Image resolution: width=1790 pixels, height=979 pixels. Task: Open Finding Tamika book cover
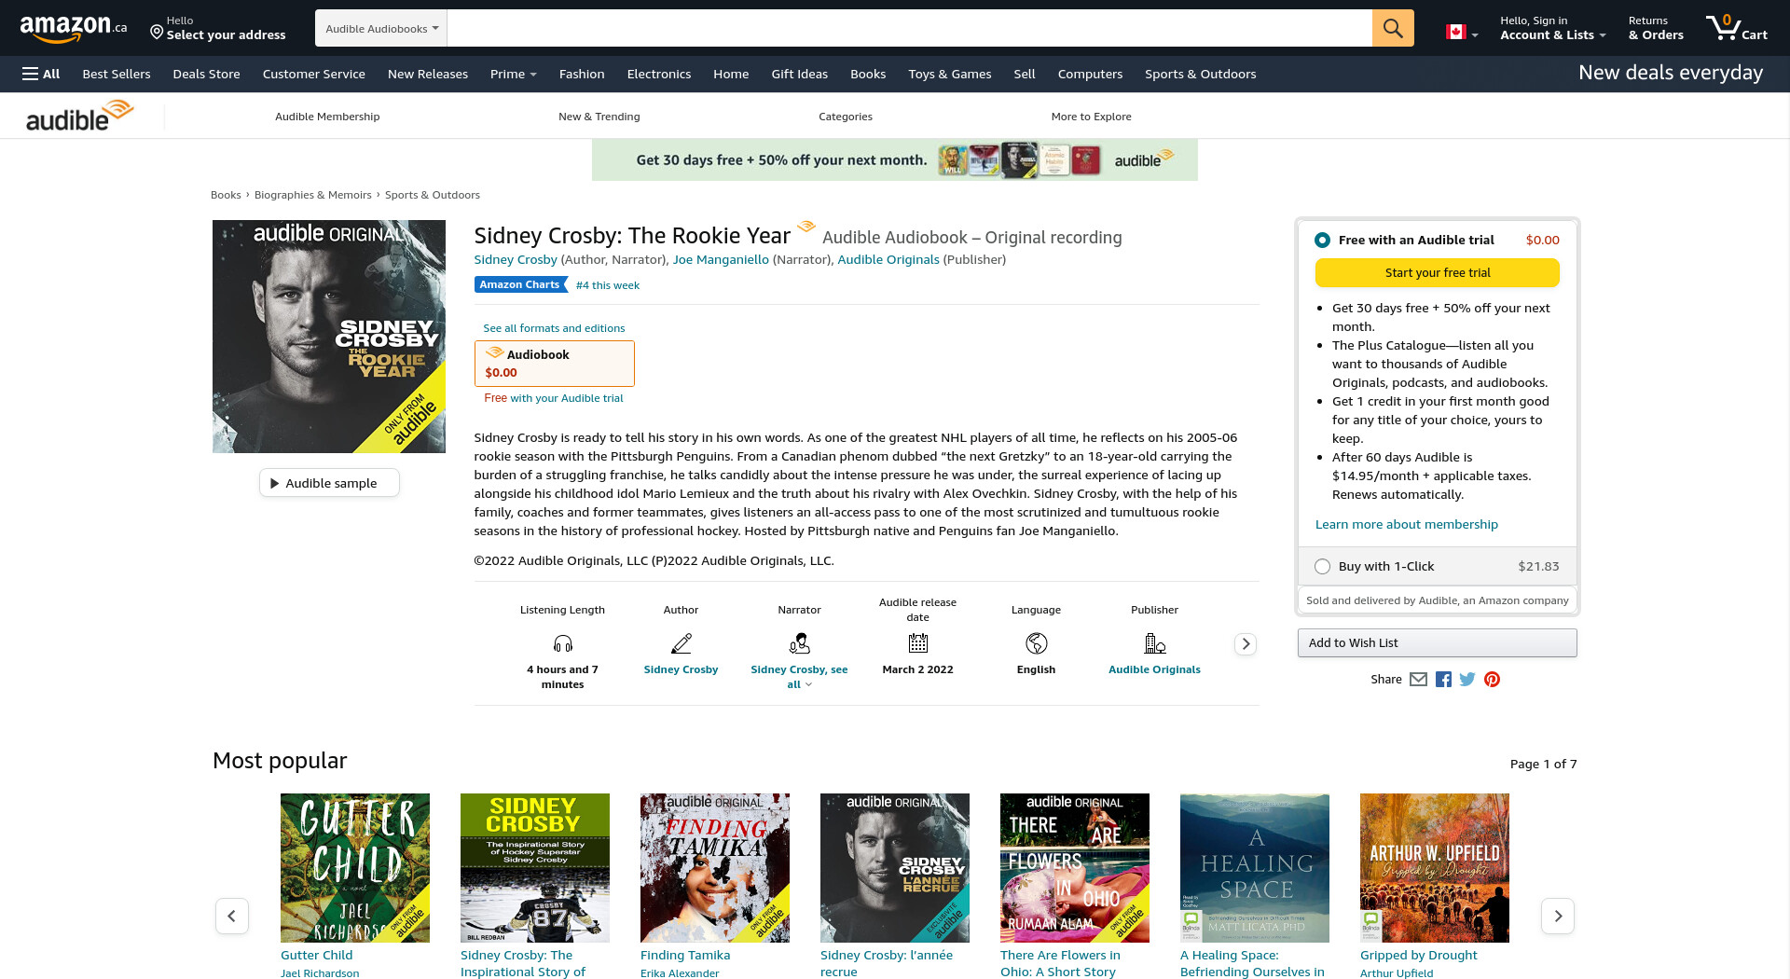point(715,868)
